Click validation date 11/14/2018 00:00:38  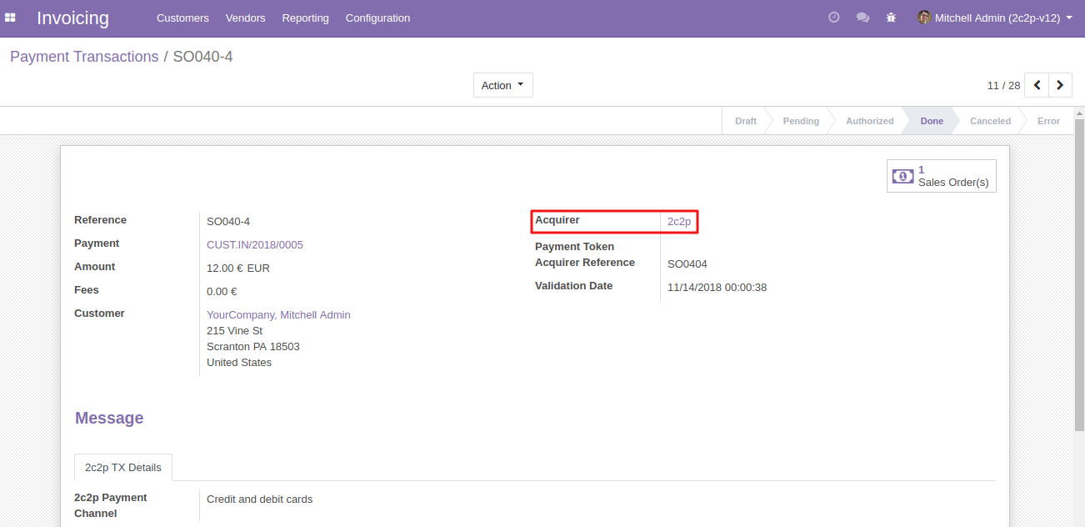click(717, 287)
